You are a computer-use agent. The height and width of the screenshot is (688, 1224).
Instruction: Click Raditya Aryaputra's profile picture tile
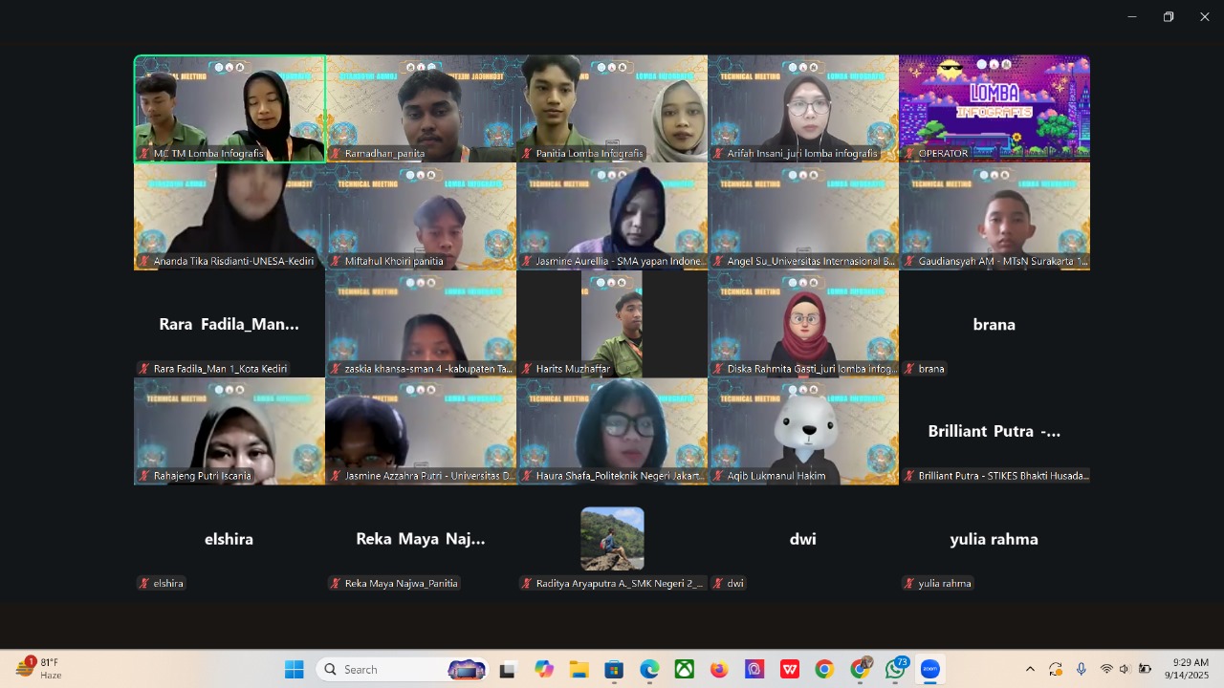coord(612,539)
